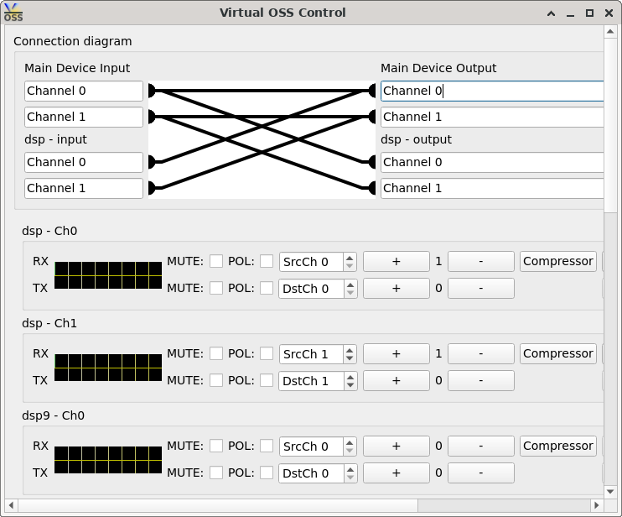Screen dimensions: 622x517
Task: Lower RX gain with - in dsp - Ch0
Action: point(481,261)
